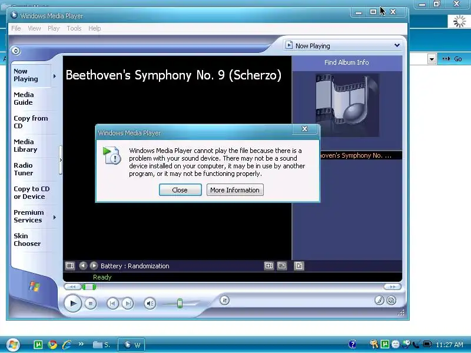Open the Tools menu

[74, 28]
